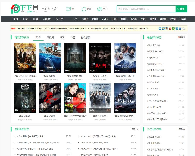
Task: Select the 喜剧片 genre link
Action: pyautogui.click(x=85, y=19)
